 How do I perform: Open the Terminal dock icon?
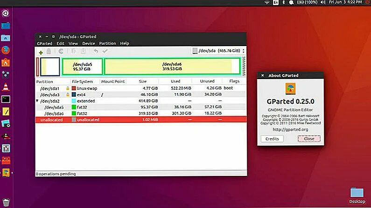[x=6, y=99]
